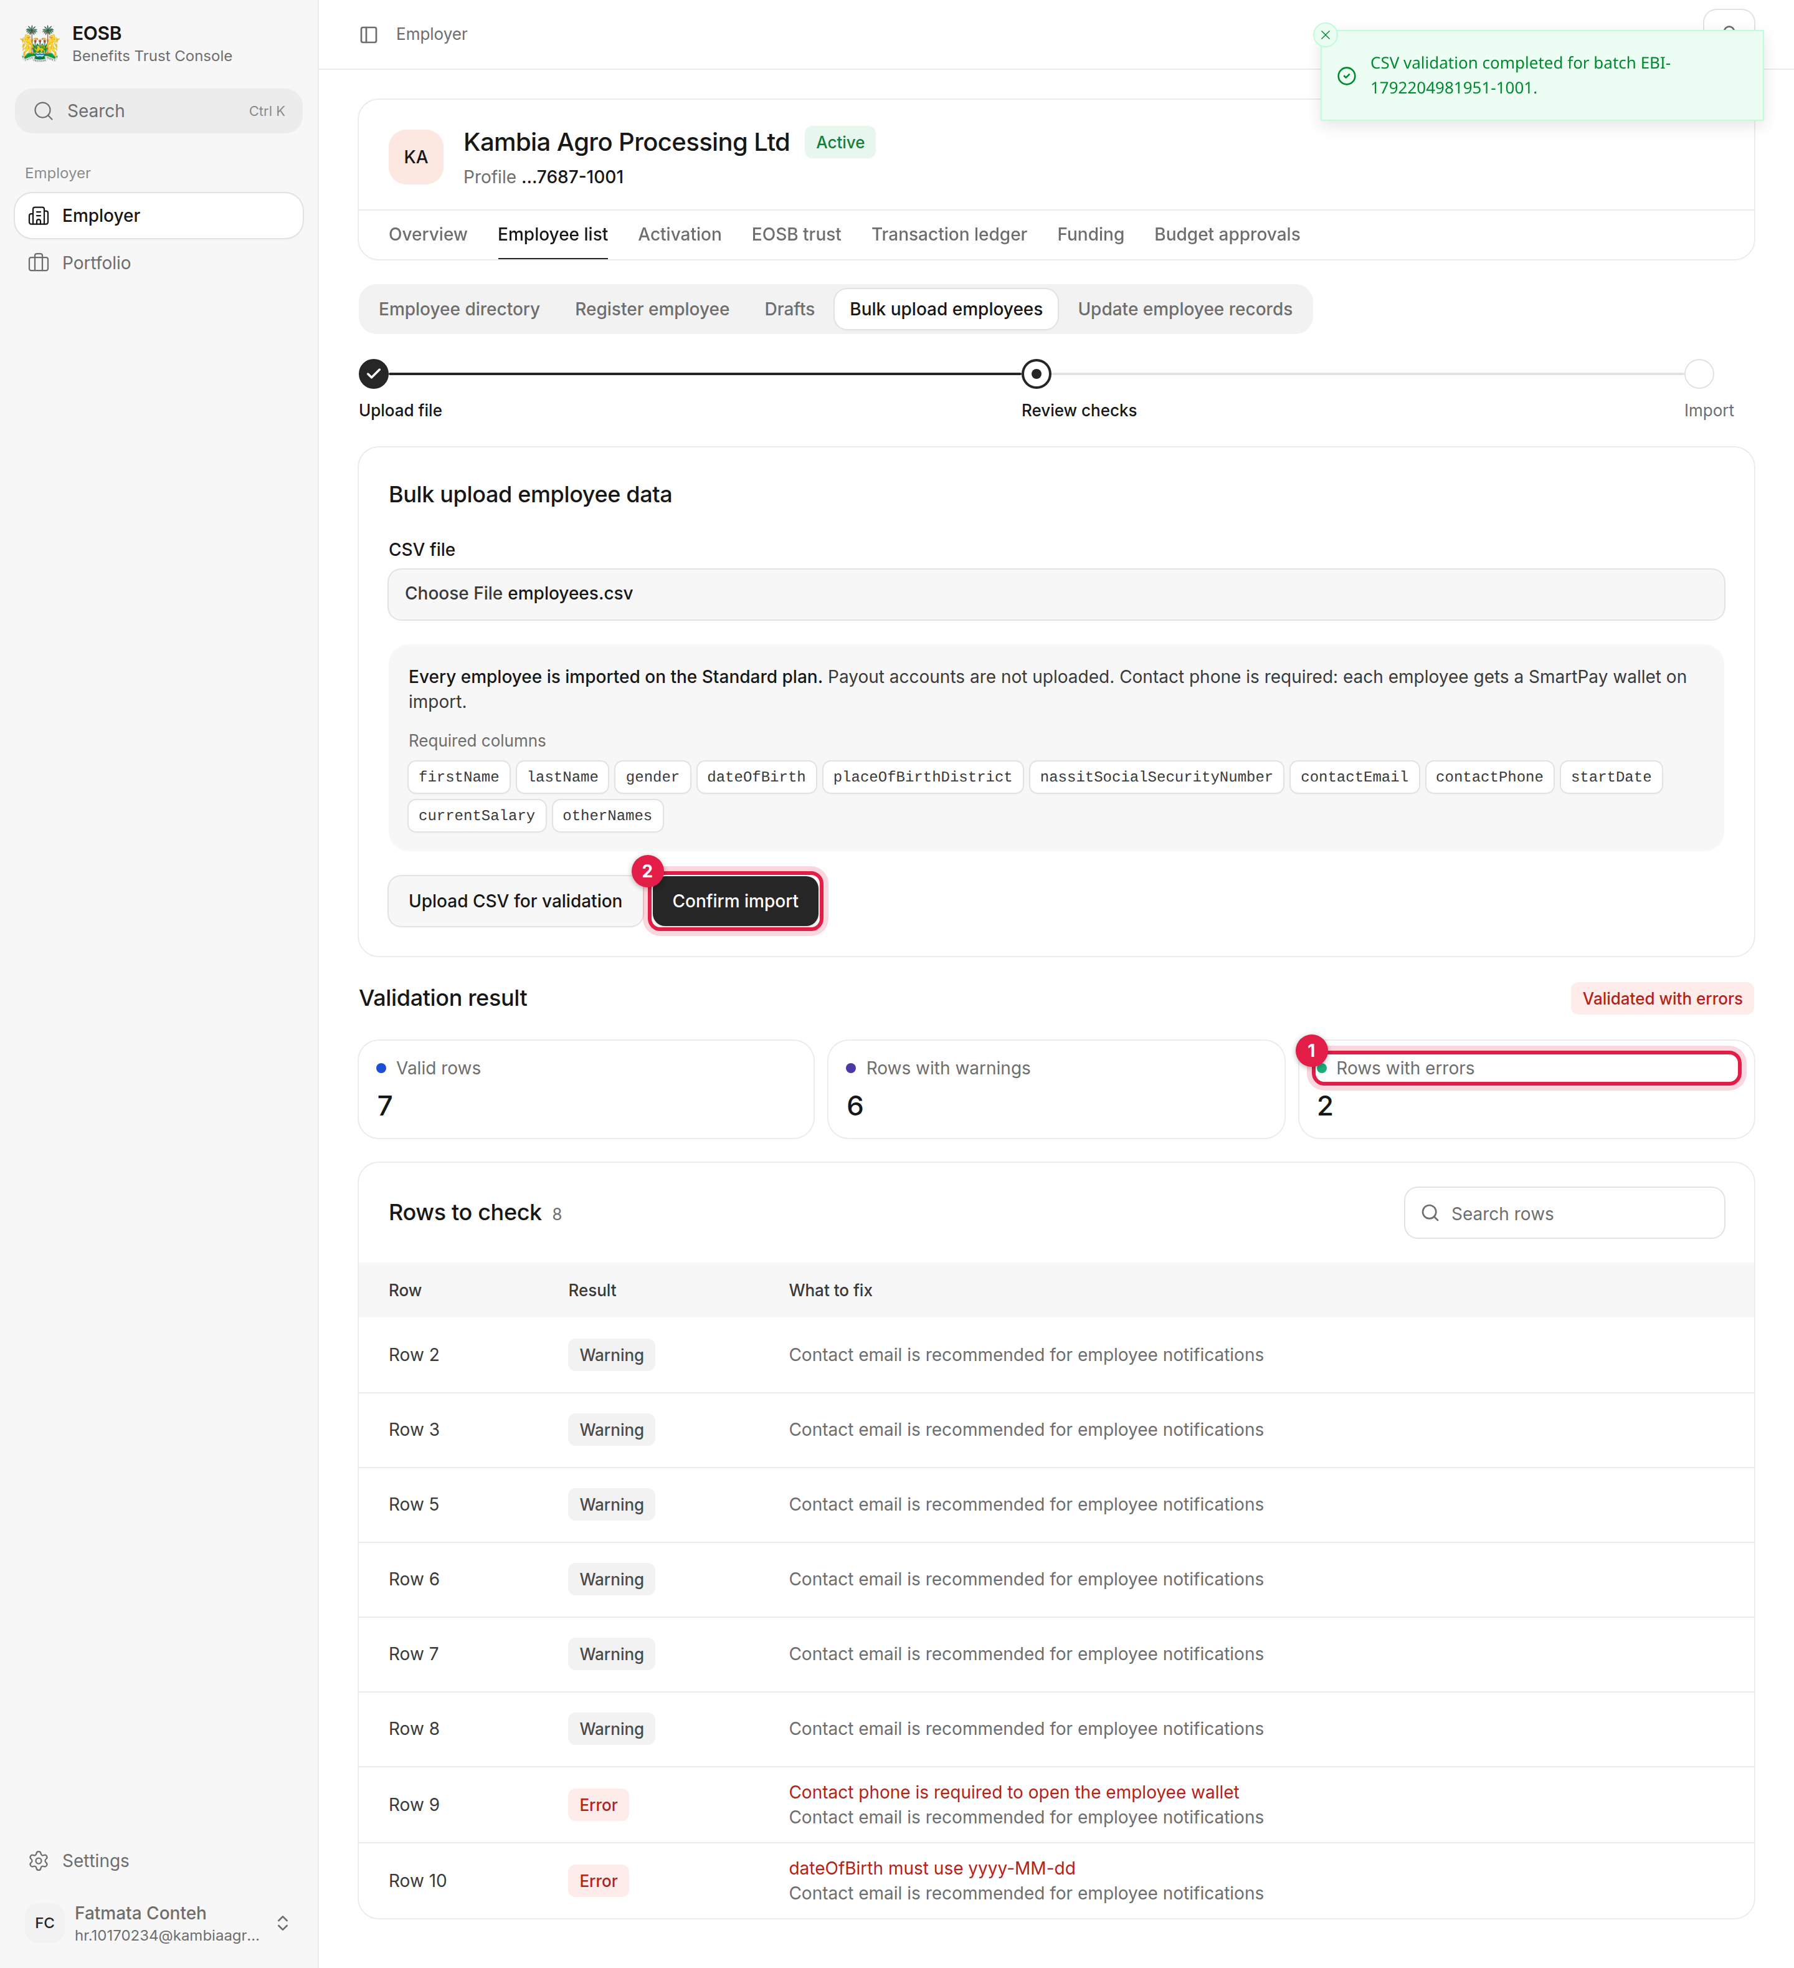This screenshot has width=1794, height=1968.
Task: Select the Register employee sub-tab
Action: [x=652, y=310]
